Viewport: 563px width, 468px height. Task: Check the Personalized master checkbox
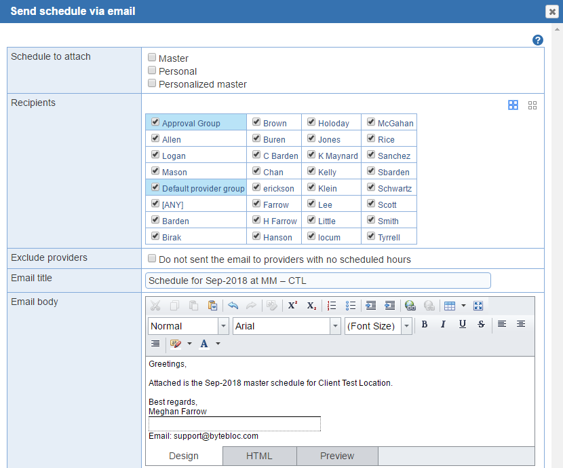tap(152, 83)
